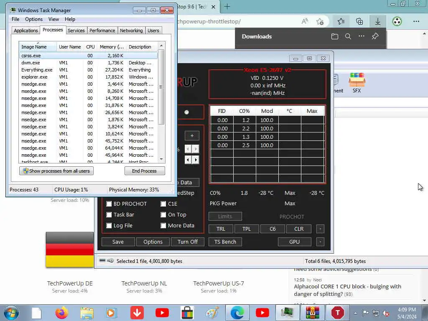Screen dimensions: 428x321
Task: Open Help menu in Task Manager
Action: 70,19
